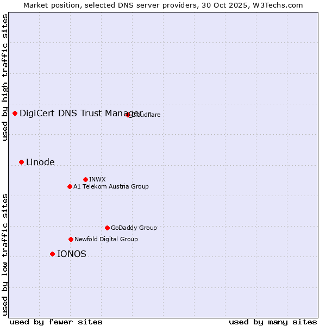Select the Cloudflare red diamond marker
Viewport: 326px width, 326px height.
128,115
